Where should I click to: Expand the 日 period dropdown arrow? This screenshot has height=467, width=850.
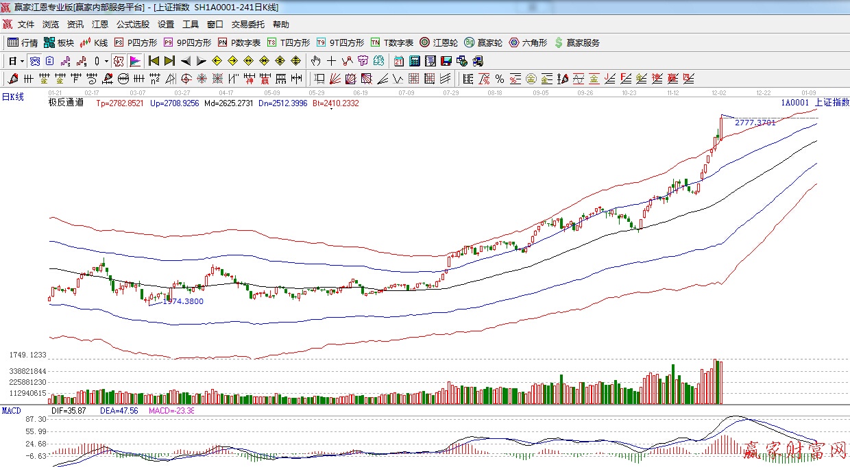(22, 61)
